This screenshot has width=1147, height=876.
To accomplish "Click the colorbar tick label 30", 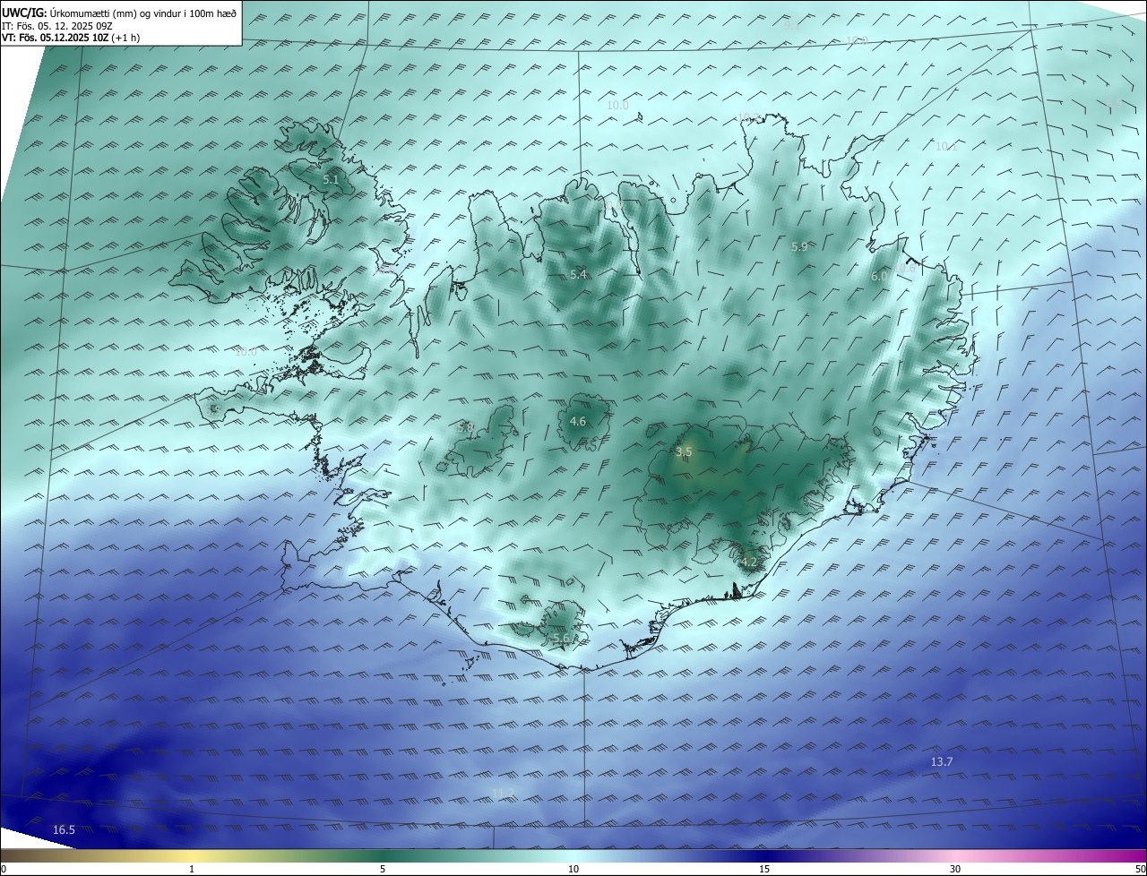I will 955,869.
